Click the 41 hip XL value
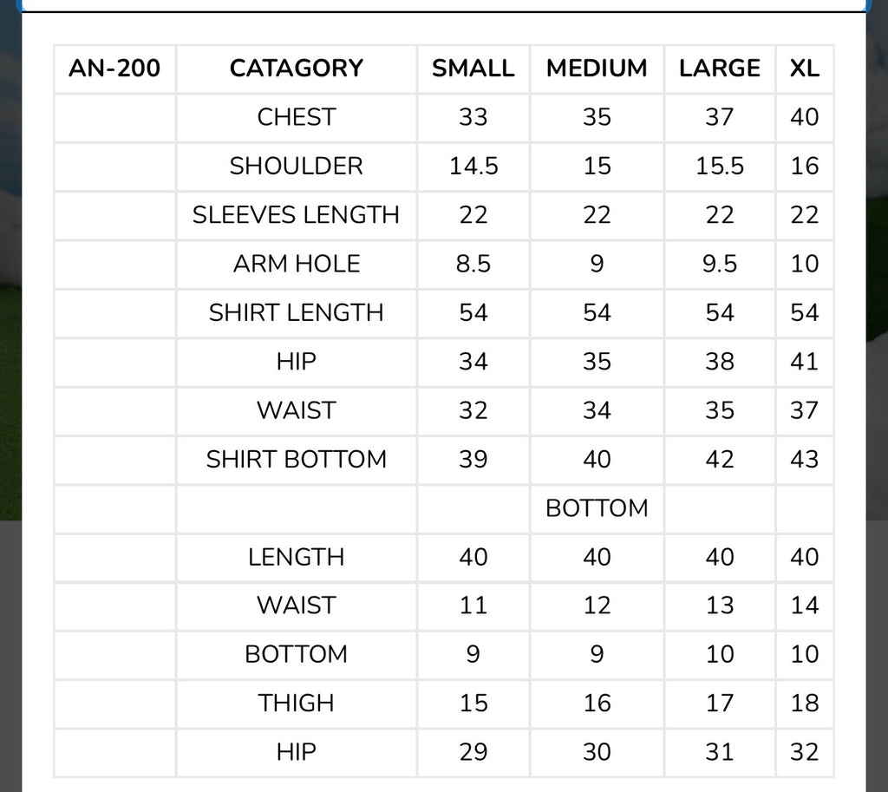Viewport: 888px width, 792px height. (804, 362)
